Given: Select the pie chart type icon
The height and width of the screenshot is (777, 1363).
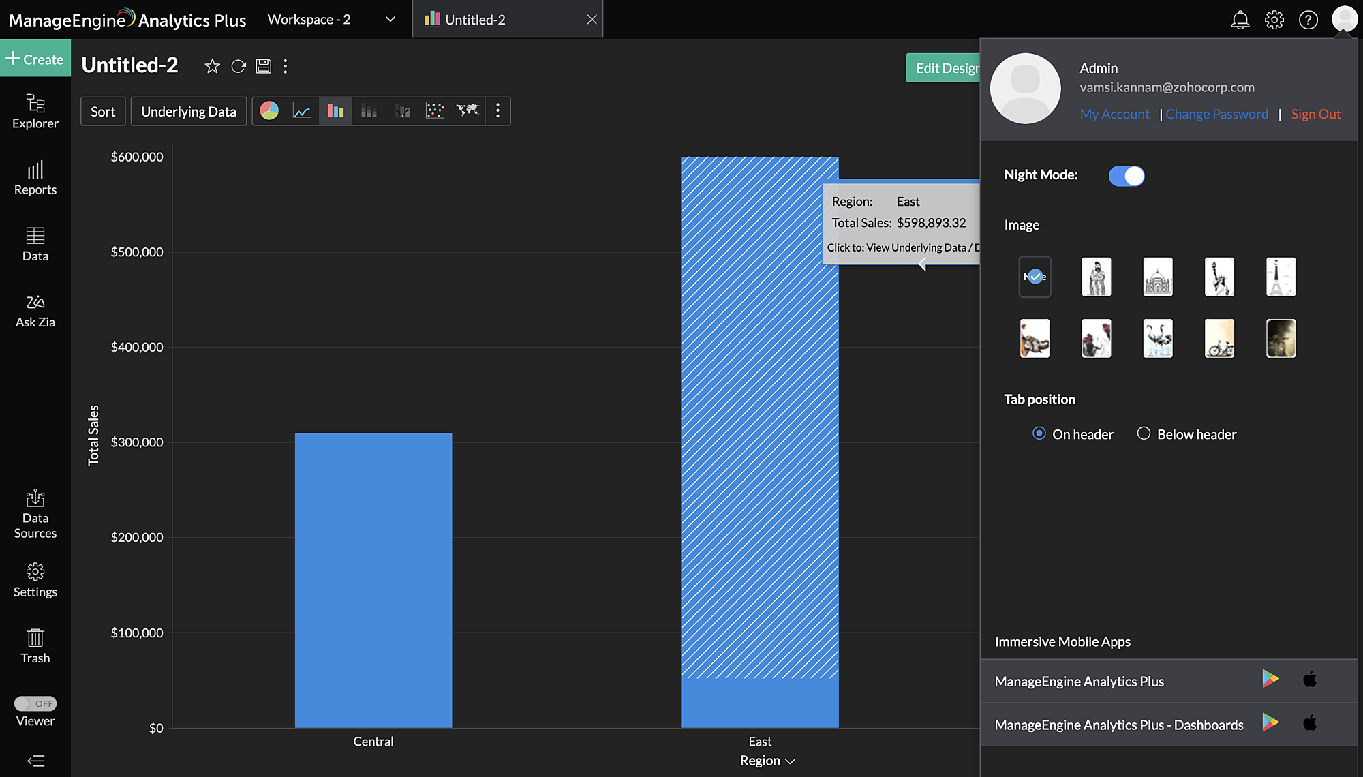Looking at the screenshot, I should 269,111.
